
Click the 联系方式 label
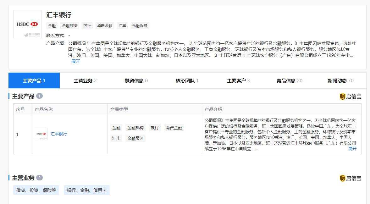(56, 36)
